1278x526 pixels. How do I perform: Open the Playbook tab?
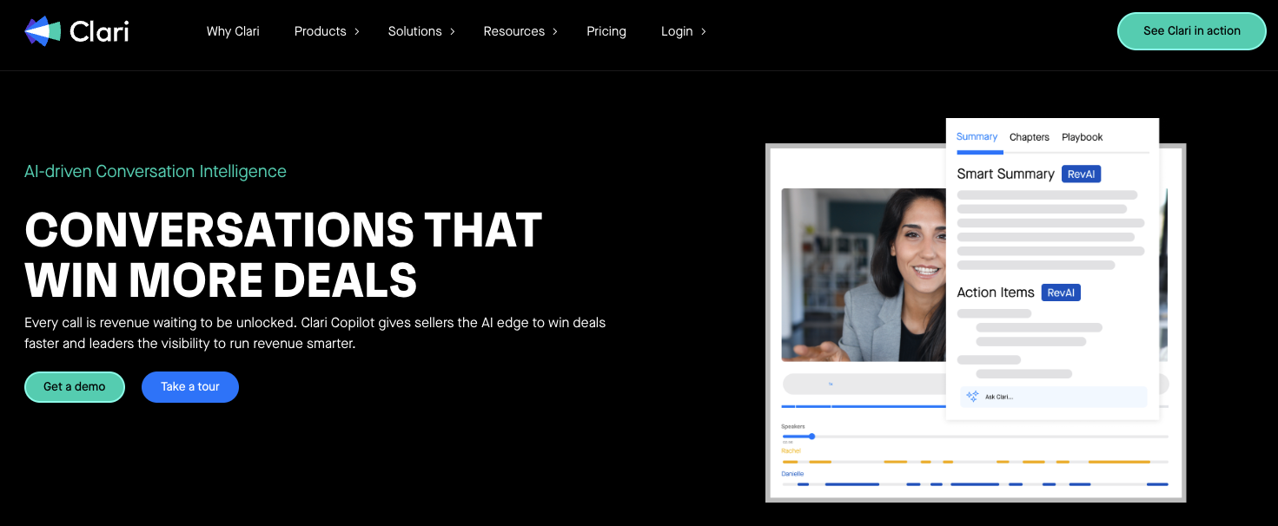click(1082, 137)
